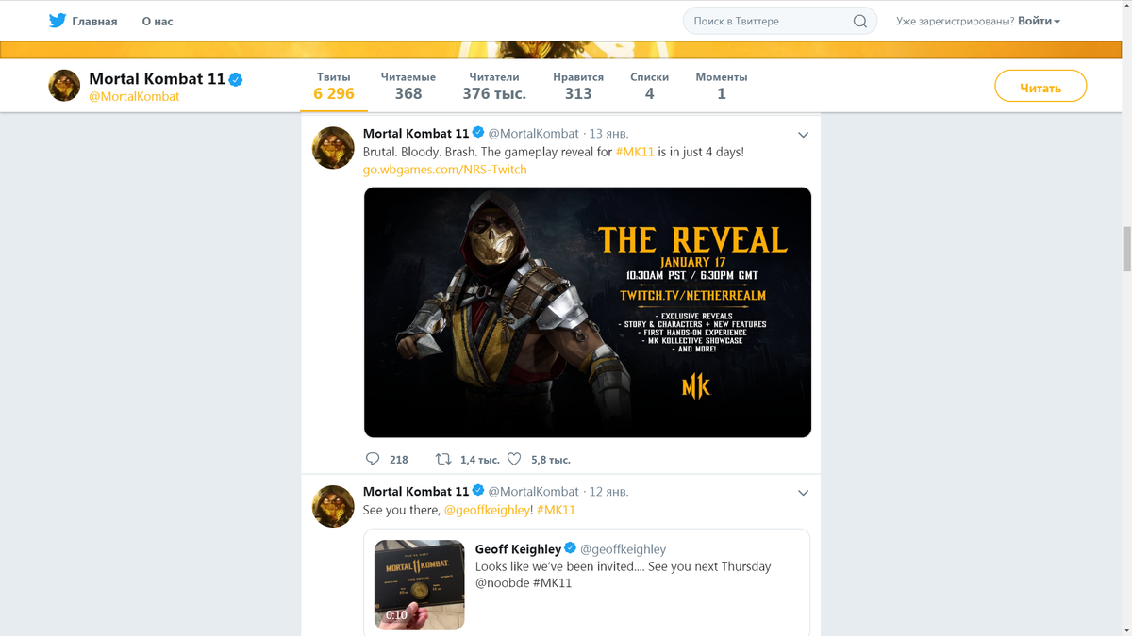Click Mortal Kombat 11 name in profile header

point(157,79)
